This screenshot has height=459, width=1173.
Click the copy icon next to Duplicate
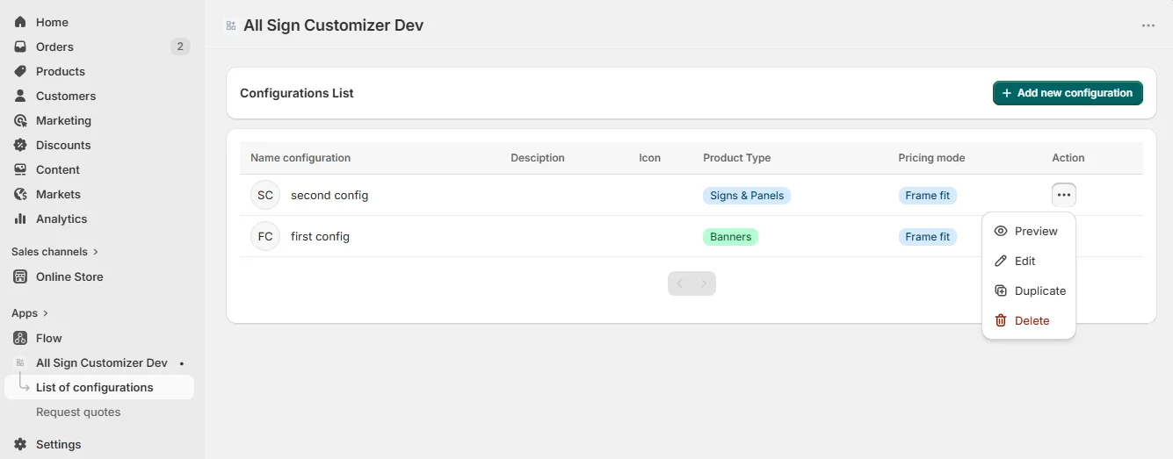[x=1001, y=290]
